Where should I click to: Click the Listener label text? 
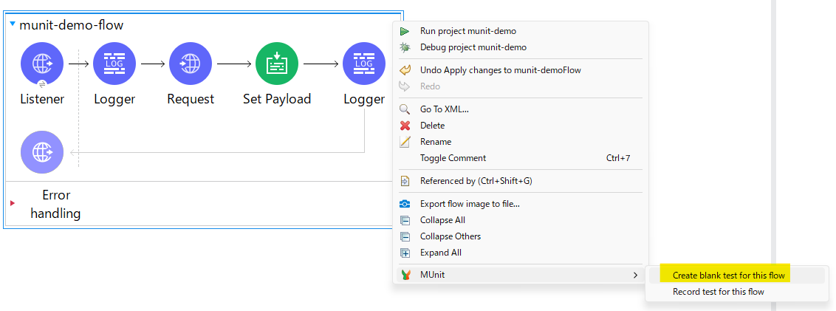(x=42, y=99)
